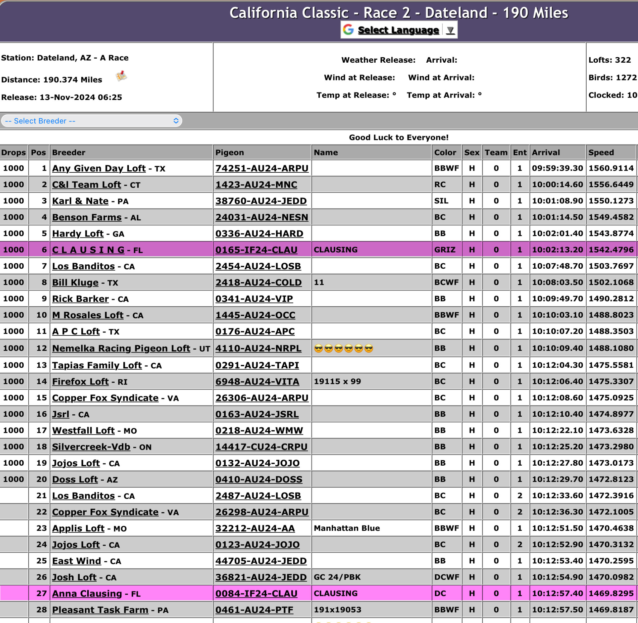Open Bill Kluge breeder link
Screen dimensions: 638x623
[x=75, y=282]
